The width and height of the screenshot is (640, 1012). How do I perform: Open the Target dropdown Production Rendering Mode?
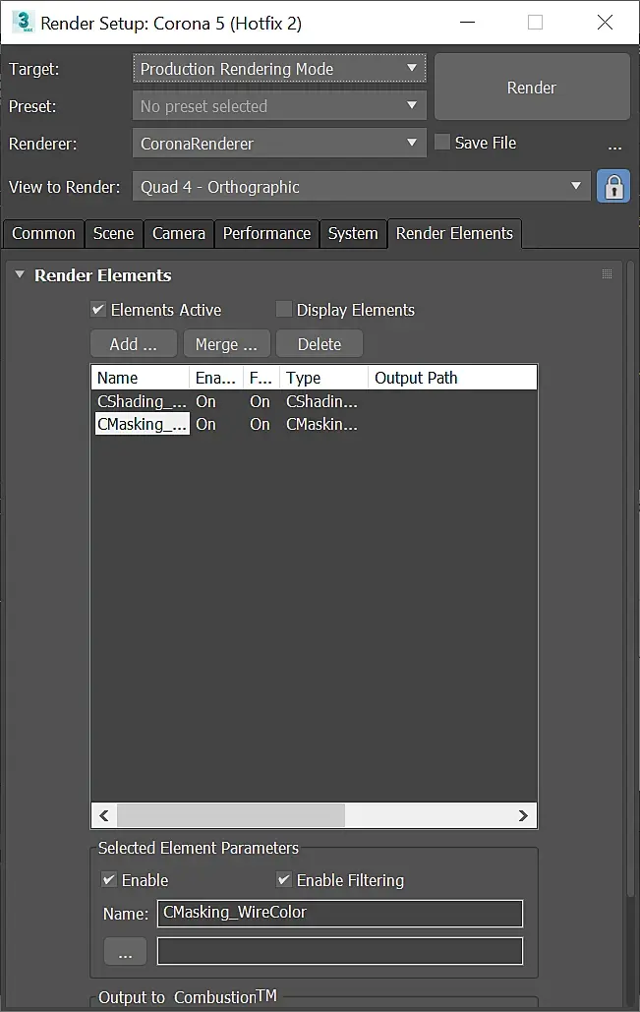(x=279, y=69)
